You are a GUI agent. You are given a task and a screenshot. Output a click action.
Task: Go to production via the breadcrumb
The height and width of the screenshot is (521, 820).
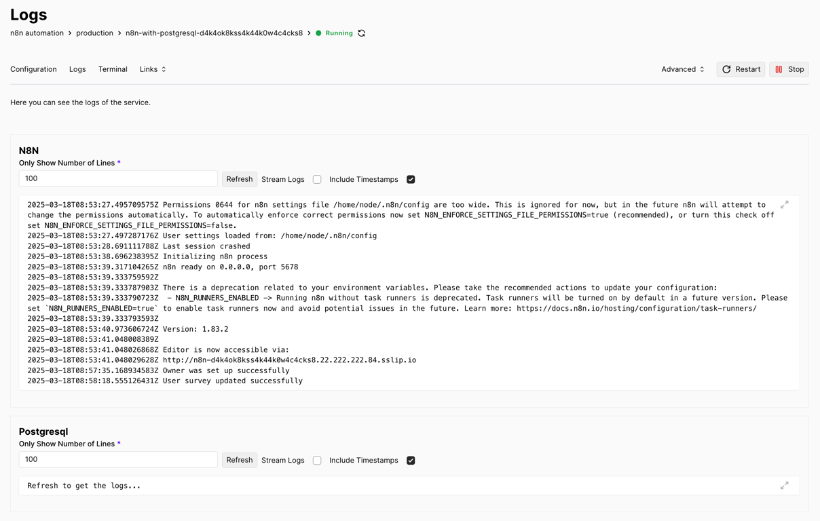click(94, 33)
